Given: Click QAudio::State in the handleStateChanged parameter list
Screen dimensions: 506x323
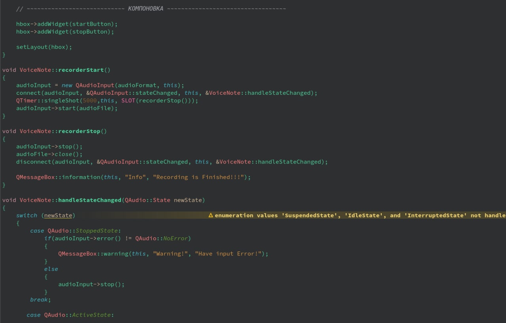Looking at the screenshot, I should pos(147,200).
